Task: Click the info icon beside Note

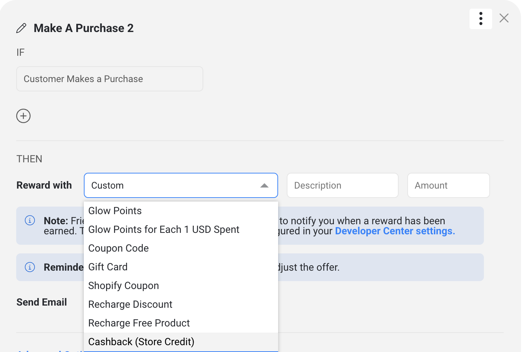Action: (30, 220)
